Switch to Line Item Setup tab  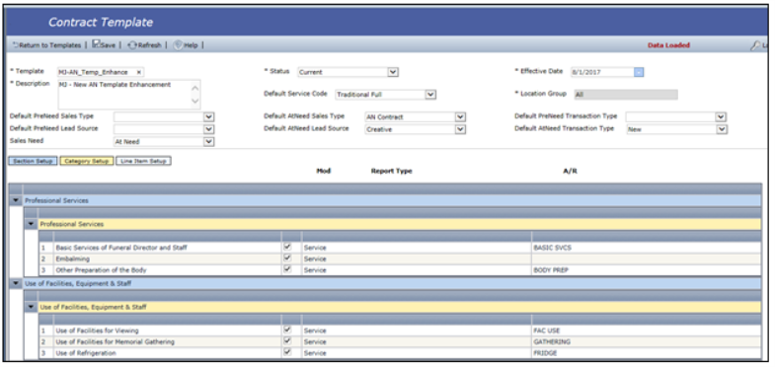[x=143, y=161]
